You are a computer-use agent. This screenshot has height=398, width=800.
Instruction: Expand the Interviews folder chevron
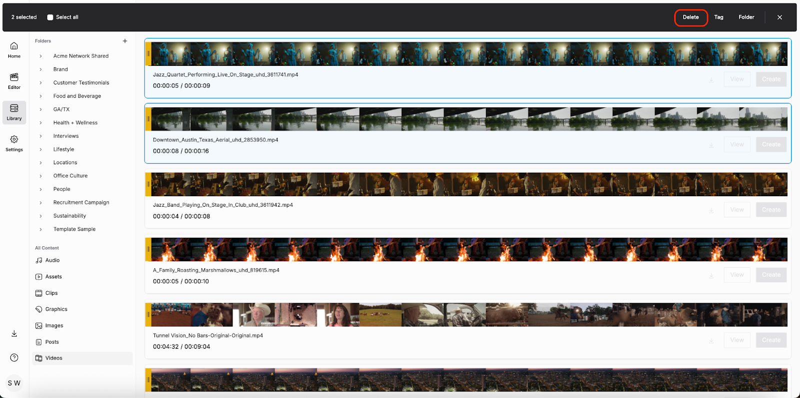(41, 136)
